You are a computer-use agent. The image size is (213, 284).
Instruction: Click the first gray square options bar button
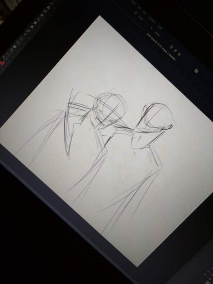pyautogui.click(x=171, y=47)
